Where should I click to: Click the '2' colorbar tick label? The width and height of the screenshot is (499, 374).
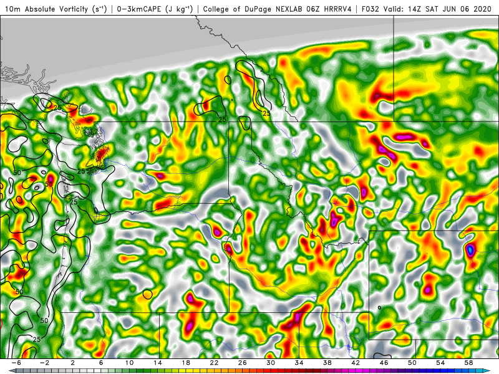click(72, 363)
